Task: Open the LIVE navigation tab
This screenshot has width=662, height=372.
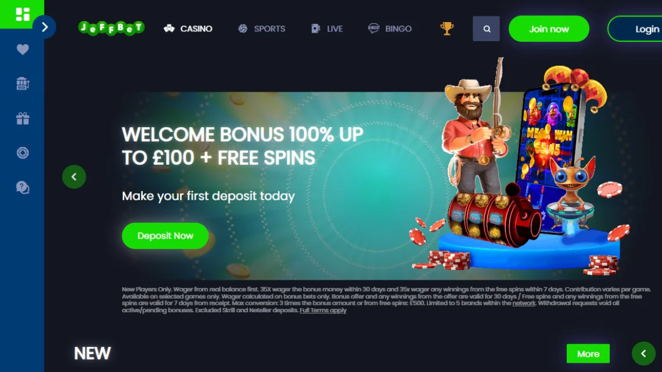Action: tap(327, 28)
